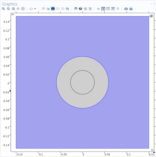The width and height of the screenshot is (156, 157).
Task: Click the Zoom In magnifier icon
Action: point(3,9)
